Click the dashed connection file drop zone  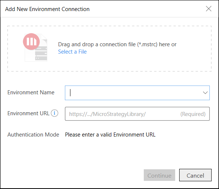pyautogui.click(x=109, y=48)
